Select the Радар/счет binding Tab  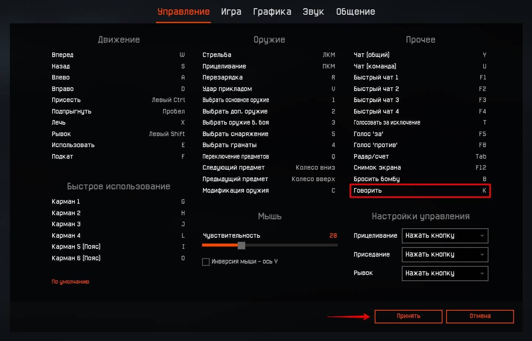click(x=481, y=157)
